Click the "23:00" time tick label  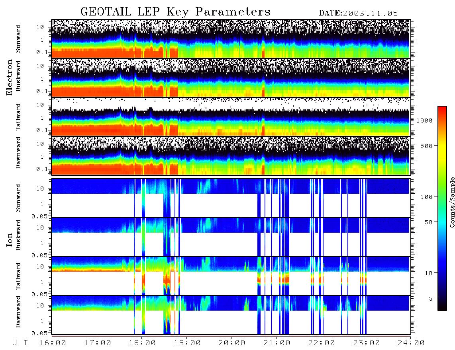(x=366, y=343)
